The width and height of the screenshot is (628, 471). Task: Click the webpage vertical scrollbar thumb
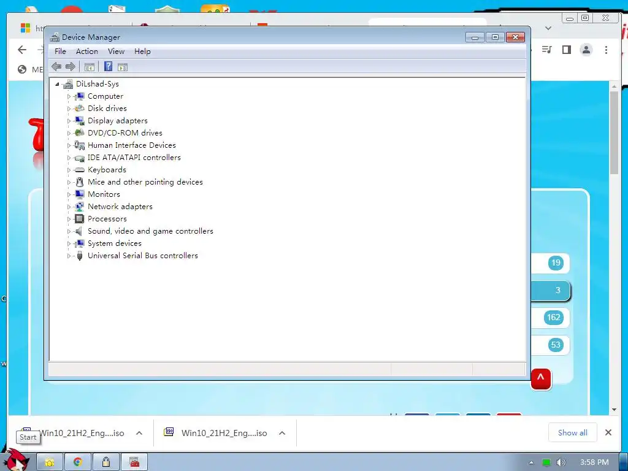[614, 132]
